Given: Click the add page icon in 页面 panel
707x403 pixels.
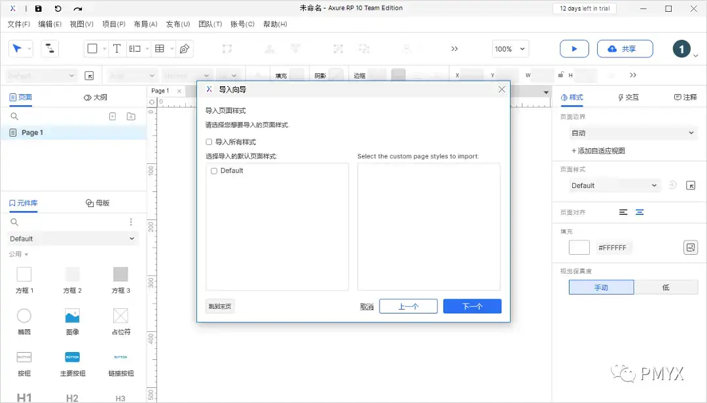Looking at the screenshot, I should pyautogui.click(x=112, y=115).
